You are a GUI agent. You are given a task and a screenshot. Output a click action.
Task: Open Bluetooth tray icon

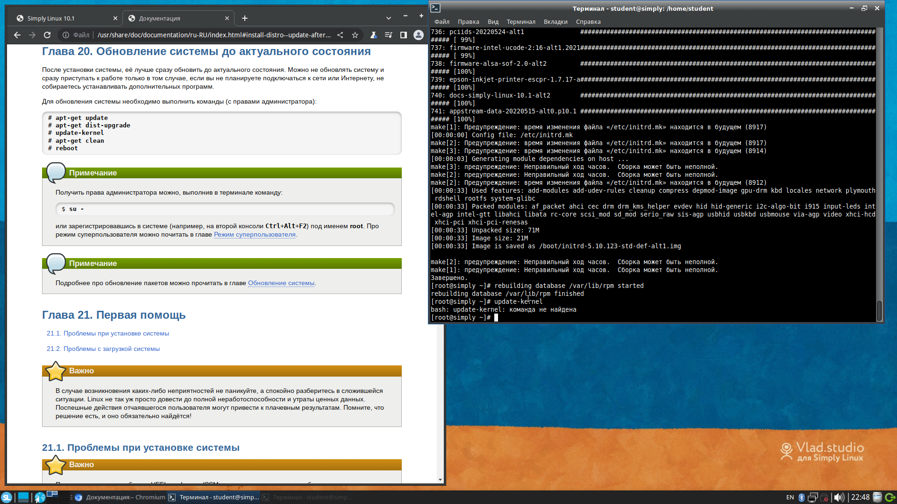click(x=801, y=497)
